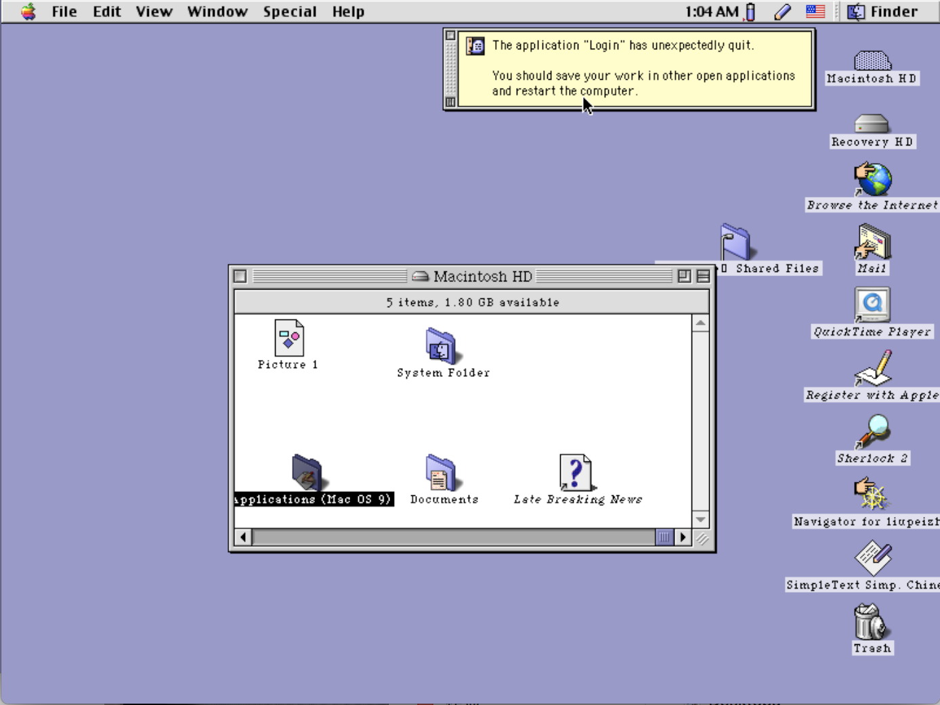Open the Late Breaking News document
Screen dimensions: 940x705
tap(575, 472)
